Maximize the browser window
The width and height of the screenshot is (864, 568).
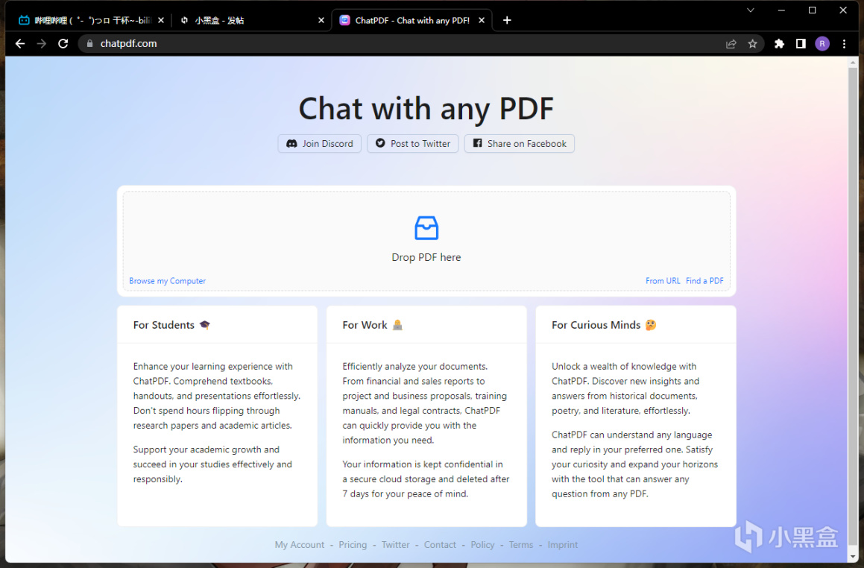[x=813, y=10]
